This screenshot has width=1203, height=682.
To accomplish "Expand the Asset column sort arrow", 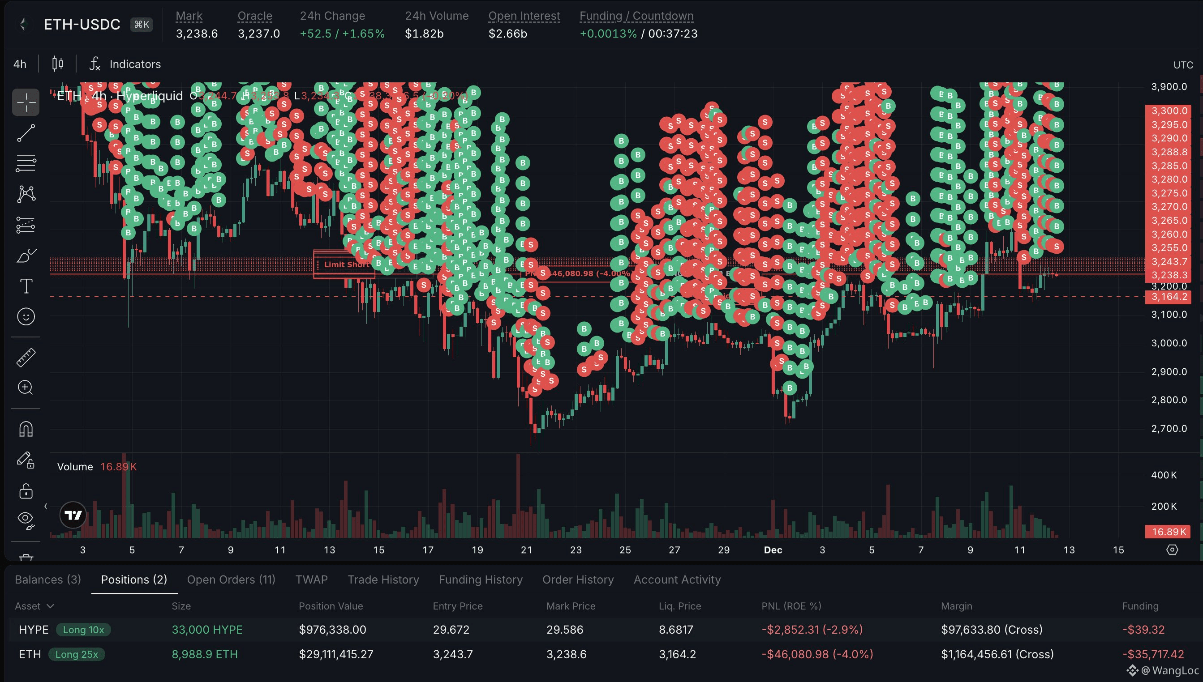I will [51, 606].
